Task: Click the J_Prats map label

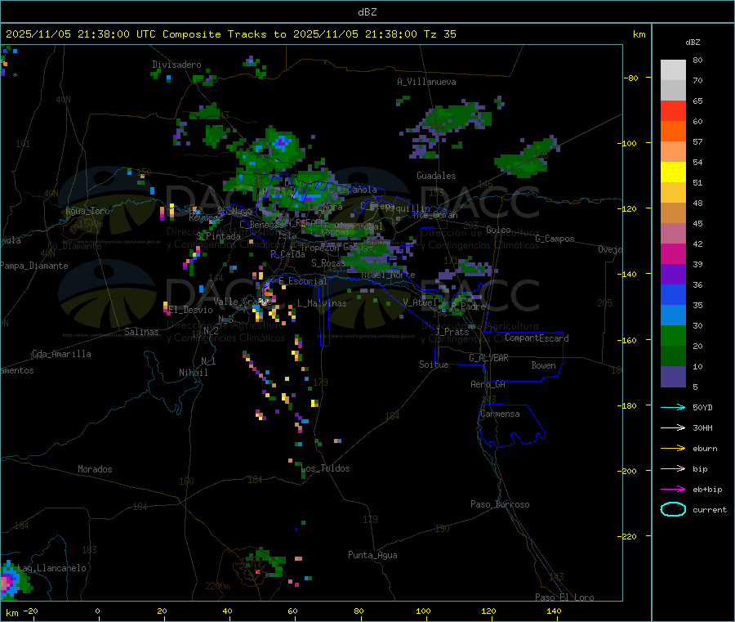Action: (452, 332)
